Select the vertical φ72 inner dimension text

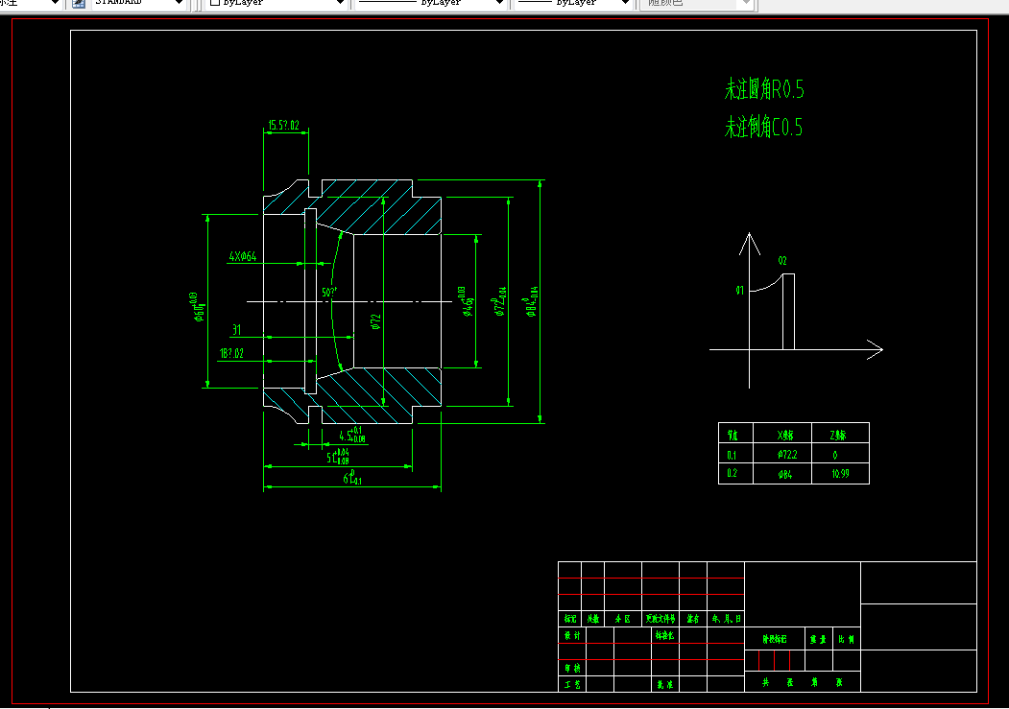[375, 321]
